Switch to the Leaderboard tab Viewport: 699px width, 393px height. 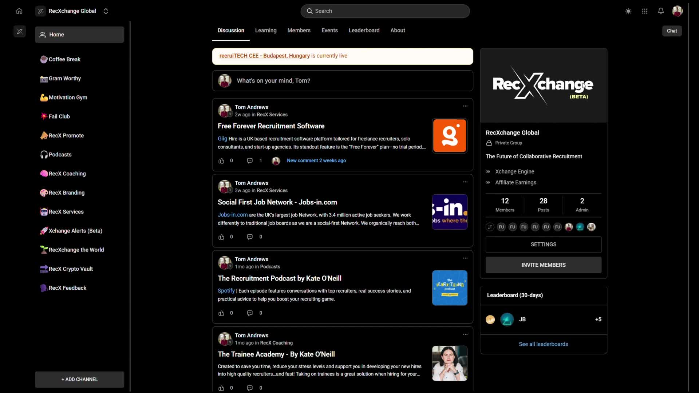point(364,30)
